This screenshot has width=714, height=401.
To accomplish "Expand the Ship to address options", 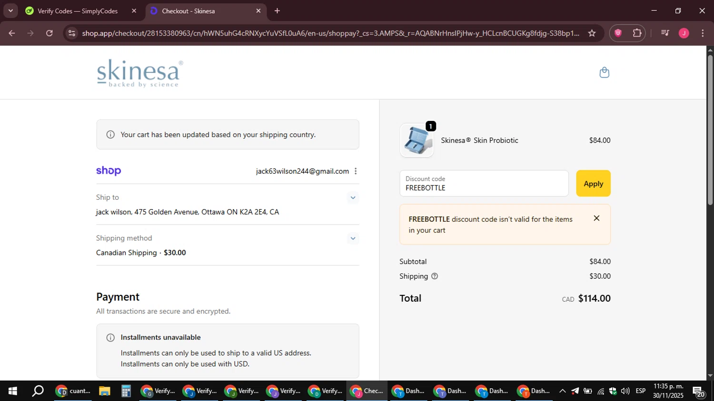I will (353, 197).
